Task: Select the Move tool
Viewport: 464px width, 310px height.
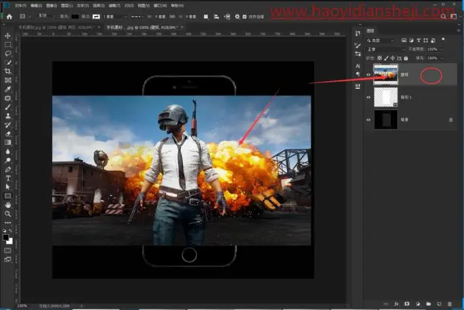Action: pyautogui.click(x=8, y=36)
